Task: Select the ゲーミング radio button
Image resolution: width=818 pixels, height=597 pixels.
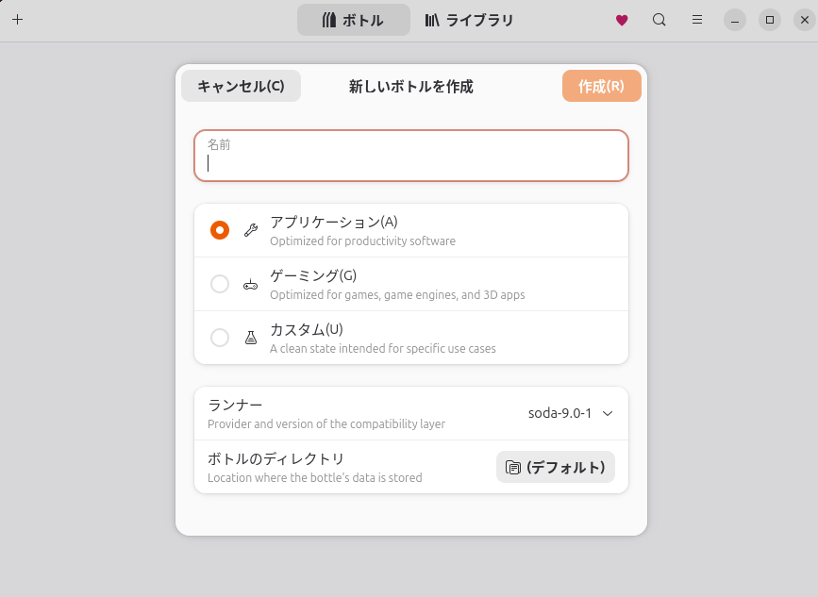Action: [x=220, y=284]
